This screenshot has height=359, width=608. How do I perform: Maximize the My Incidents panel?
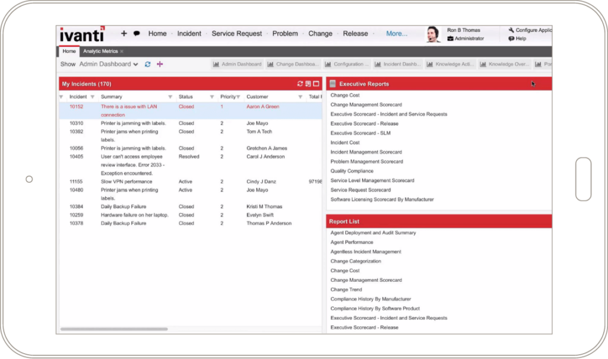(x=316, y=84)
